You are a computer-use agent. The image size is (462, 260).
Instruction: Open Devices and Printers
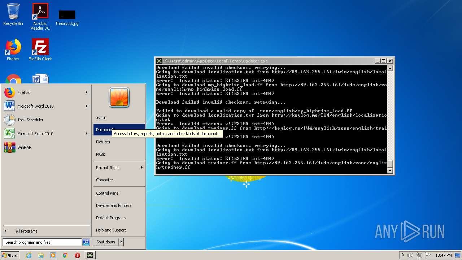pos(119,205)
